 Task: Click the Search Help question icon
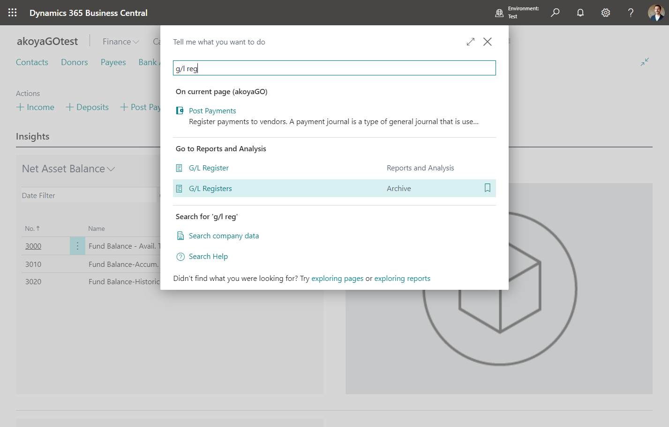[x=180, y=257]
